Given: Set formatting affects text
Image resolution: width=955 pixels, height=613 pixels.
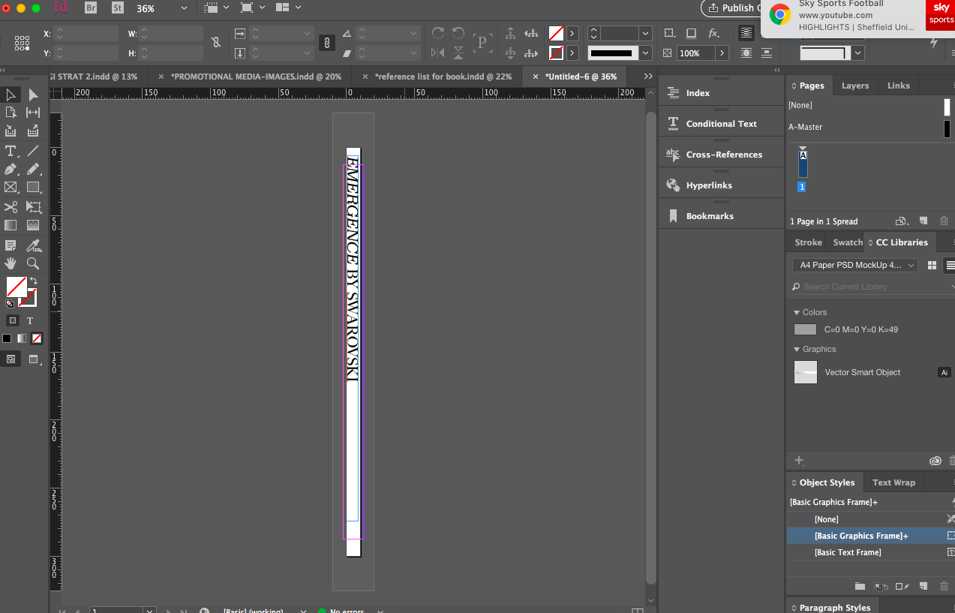Looking at the screenshot, I should point(30,320).
